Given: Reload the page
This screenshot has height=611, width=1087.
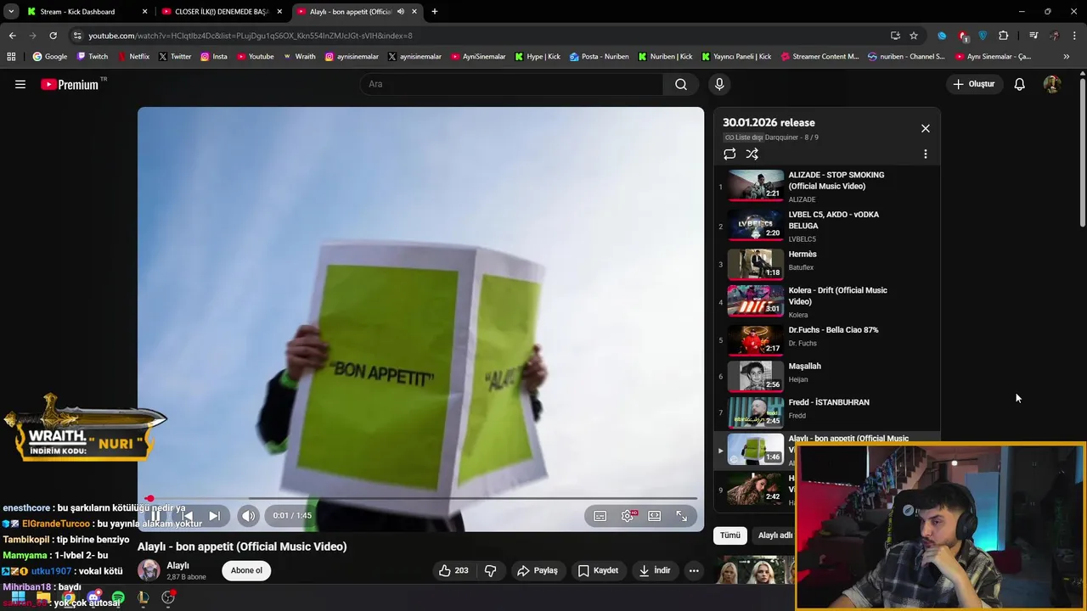Looking at the screenshot, I should tap(53, 36).
